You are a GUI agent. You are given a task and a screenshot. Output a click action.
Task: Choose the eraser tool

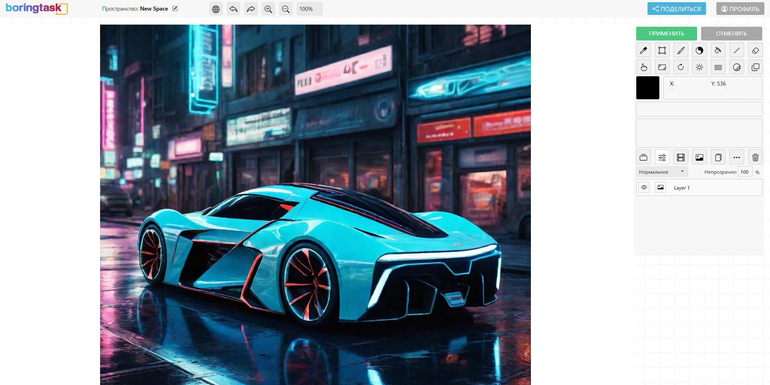pos(755,50)
